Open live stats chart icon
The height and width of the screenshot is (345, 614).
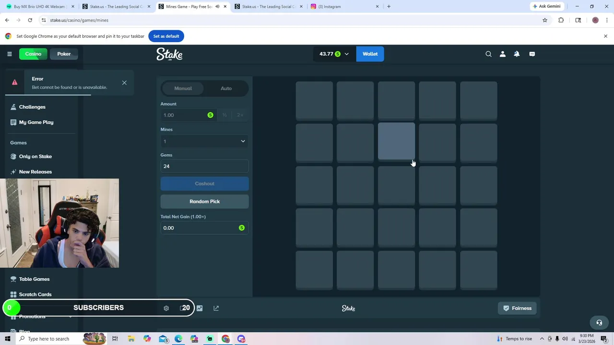pos(200,308)
